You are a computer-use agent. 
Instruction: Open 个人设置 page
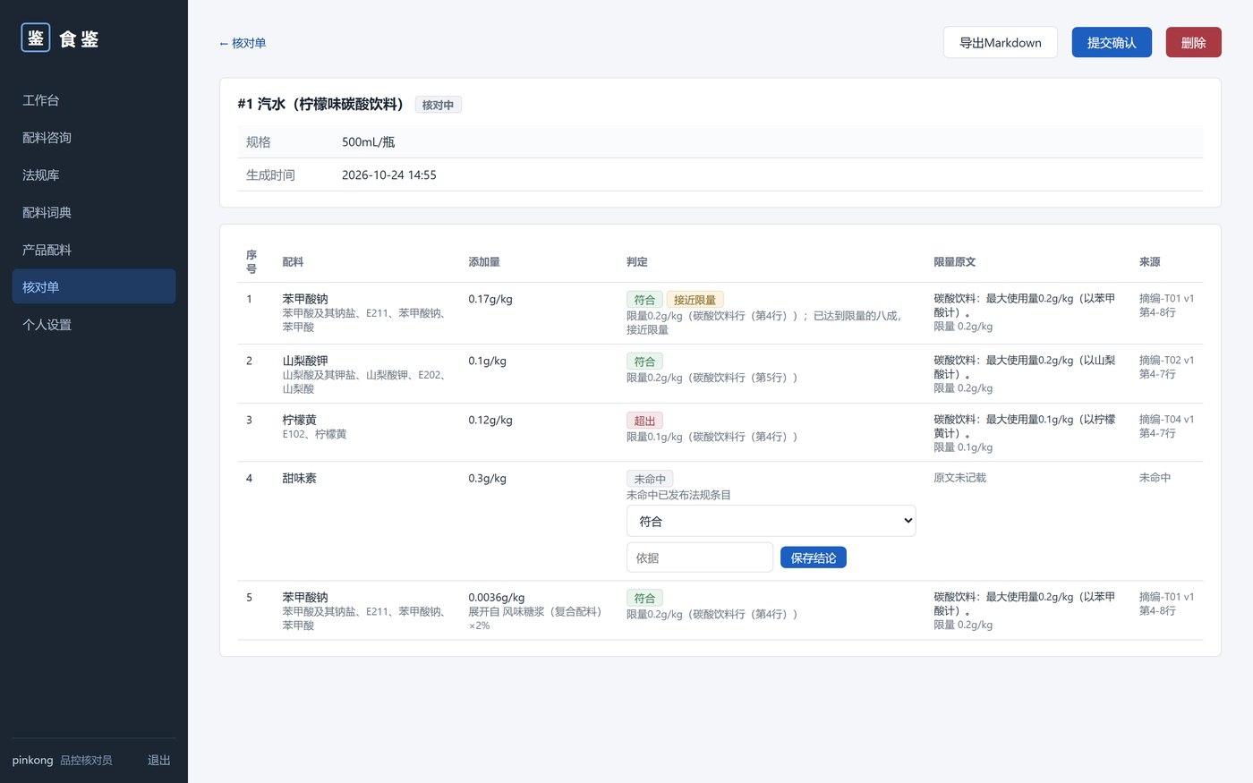(94, 325)
